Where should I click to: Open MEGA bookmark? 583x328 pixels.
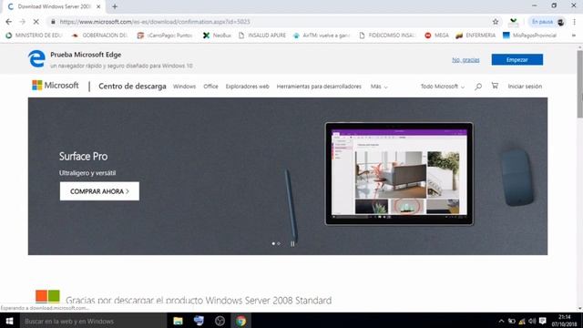click(437, 36)
